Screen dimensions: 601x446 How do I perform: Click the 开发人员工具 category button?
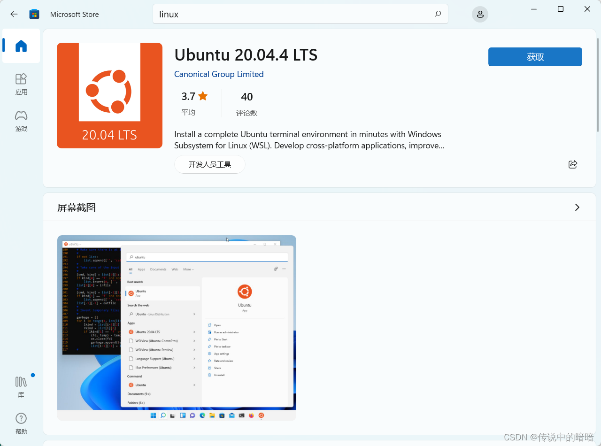pyautogui.click(x=210, y=164)
